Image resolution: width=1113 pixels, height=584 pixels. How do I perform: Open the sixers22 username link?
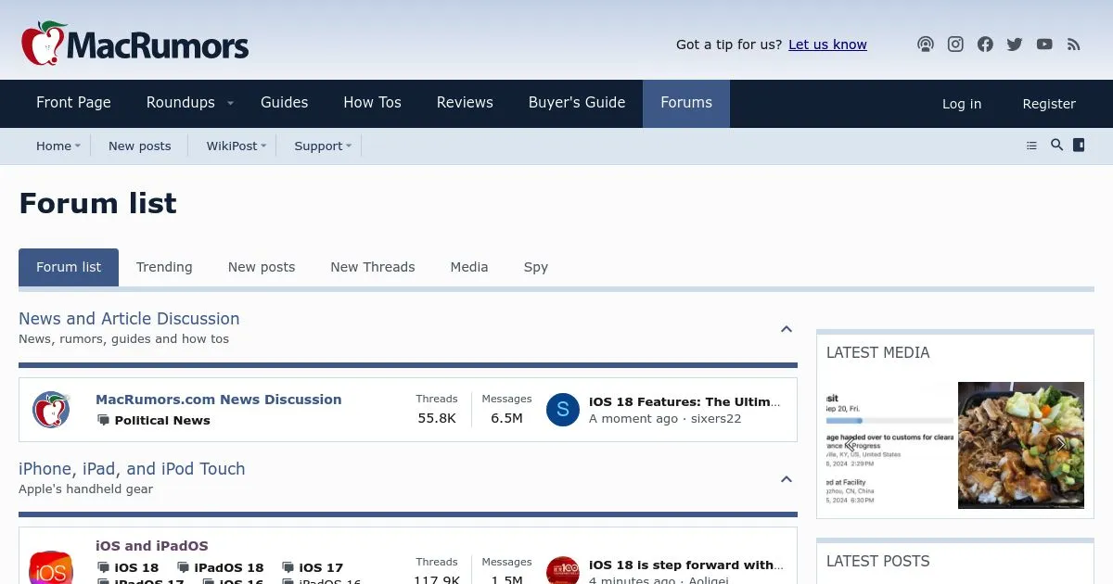point(715,419)
